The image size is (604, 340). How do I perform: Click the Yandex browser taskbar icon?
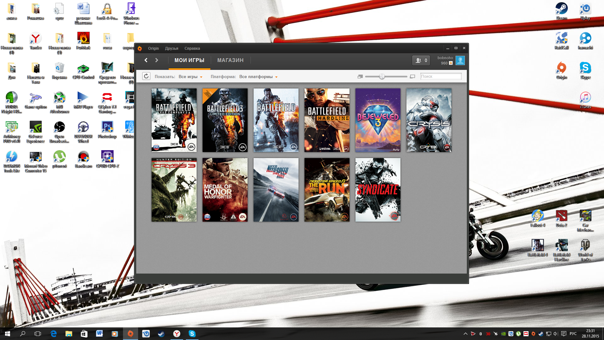[177, 334]
